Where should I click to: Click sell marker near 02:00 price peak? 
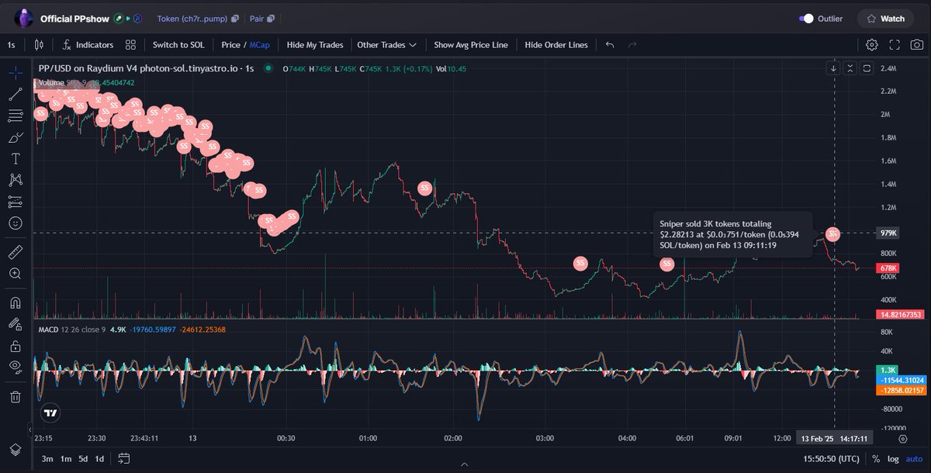click(x=425, y=188)
